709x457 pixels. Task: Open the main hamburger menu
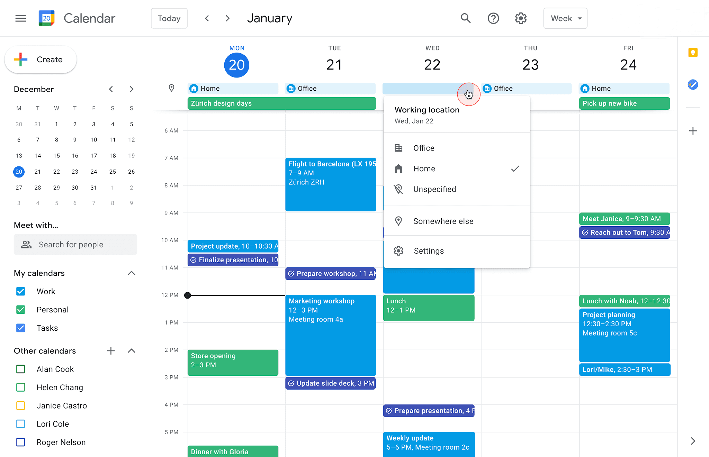20,18
